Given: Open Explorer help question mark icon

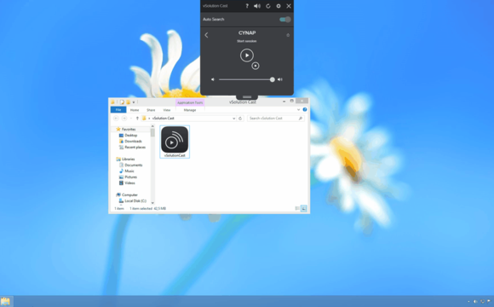Looking at the screenshot, I should [x=305, y=109].
